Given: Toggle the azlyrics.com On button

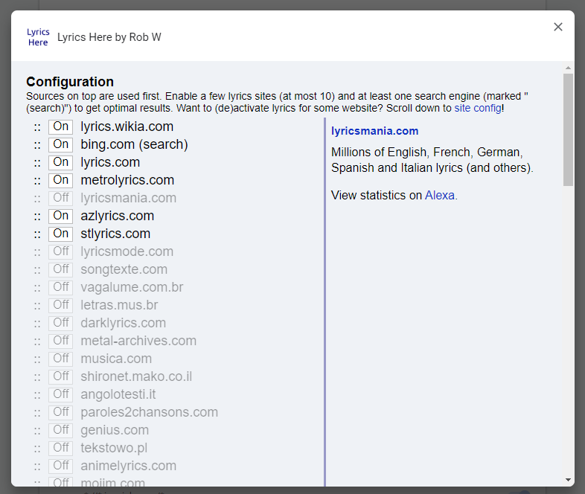Looking at the screenshot, I should pyautogui.click(x=60, y=216).
